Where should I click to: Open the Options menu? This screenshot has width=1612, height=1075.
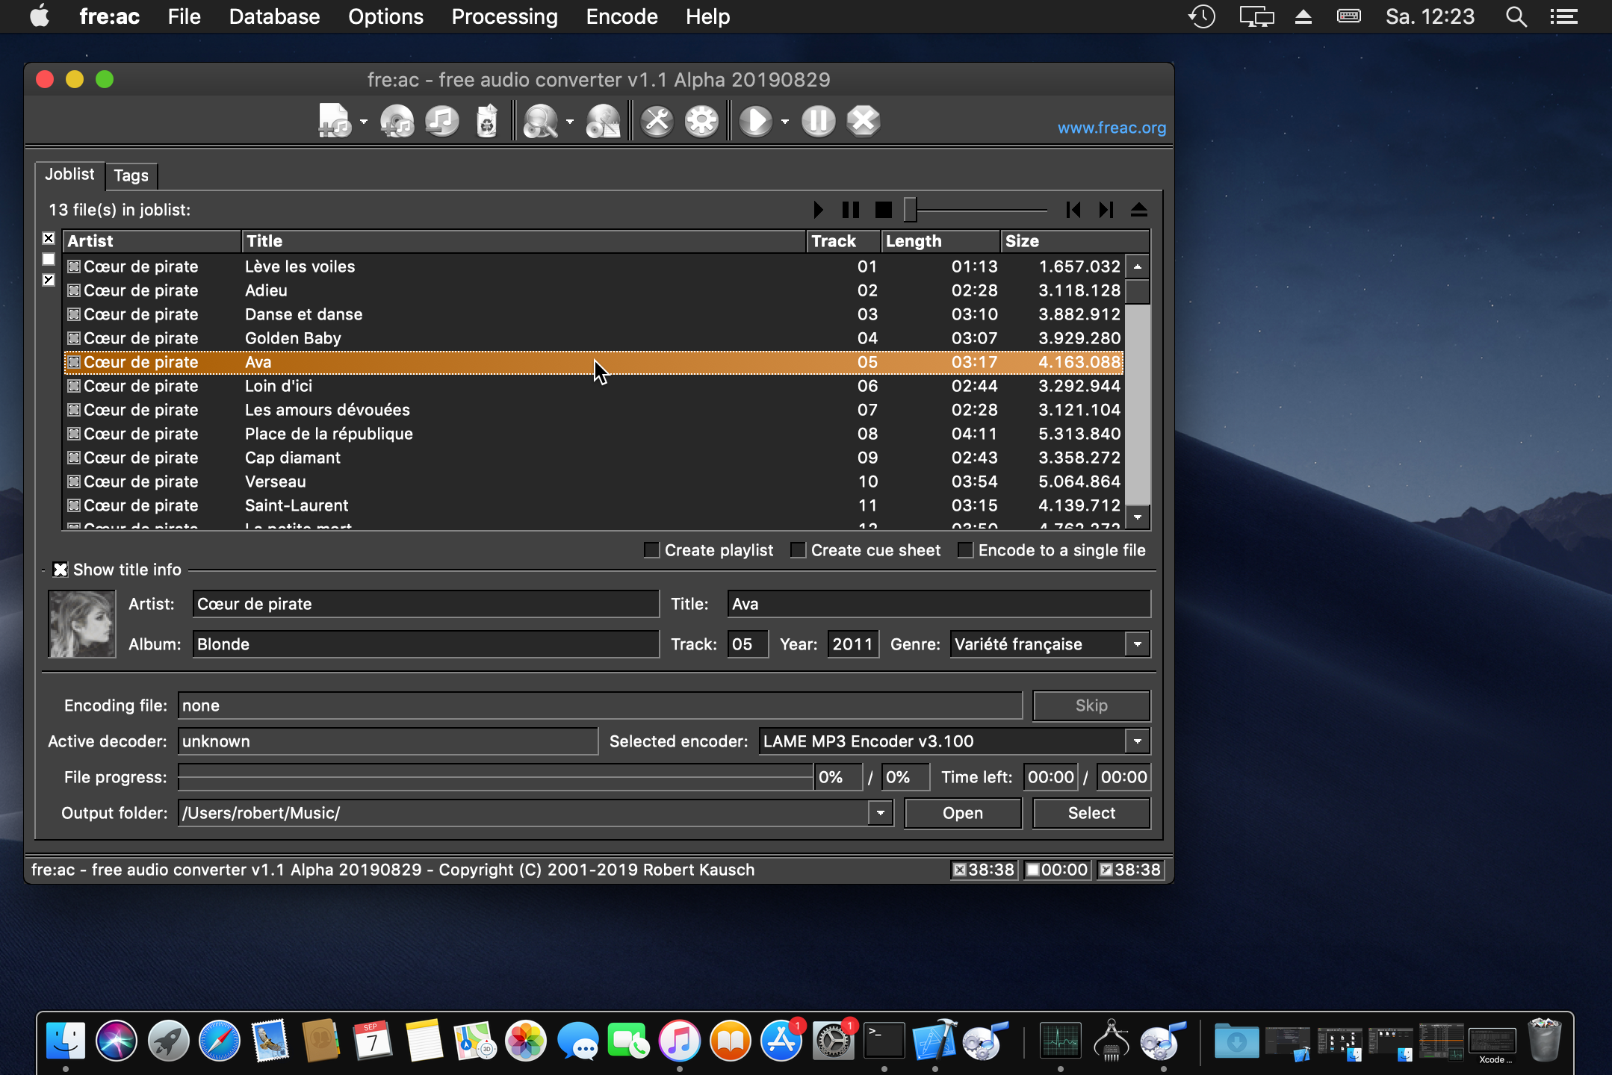385,16
